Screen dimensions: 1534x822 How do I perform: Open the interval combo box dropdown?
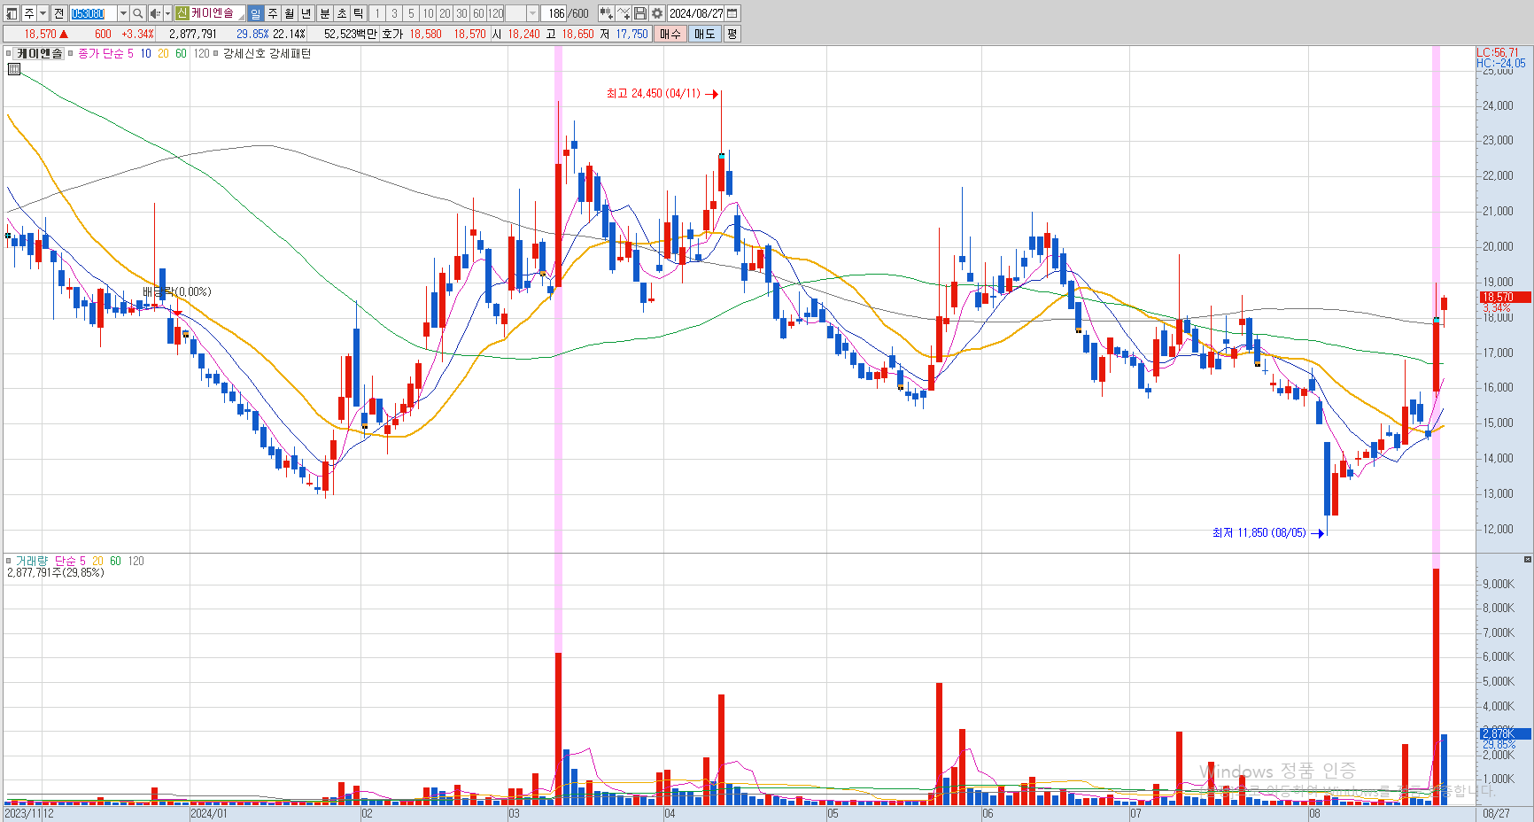pyautogui.click(x=532, y=13)
